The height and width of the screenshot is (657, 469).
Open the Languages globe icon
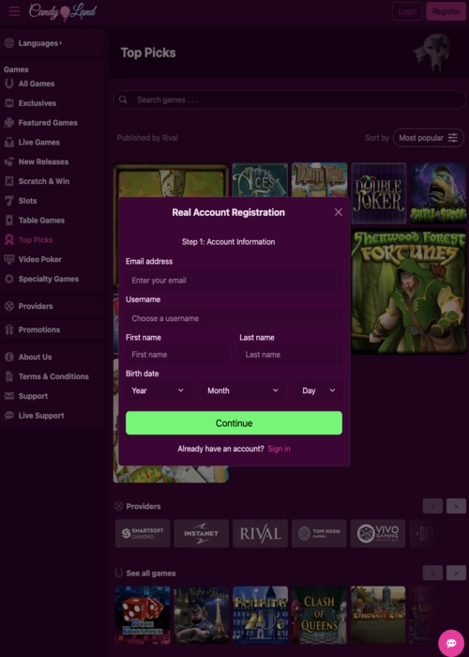9,43
